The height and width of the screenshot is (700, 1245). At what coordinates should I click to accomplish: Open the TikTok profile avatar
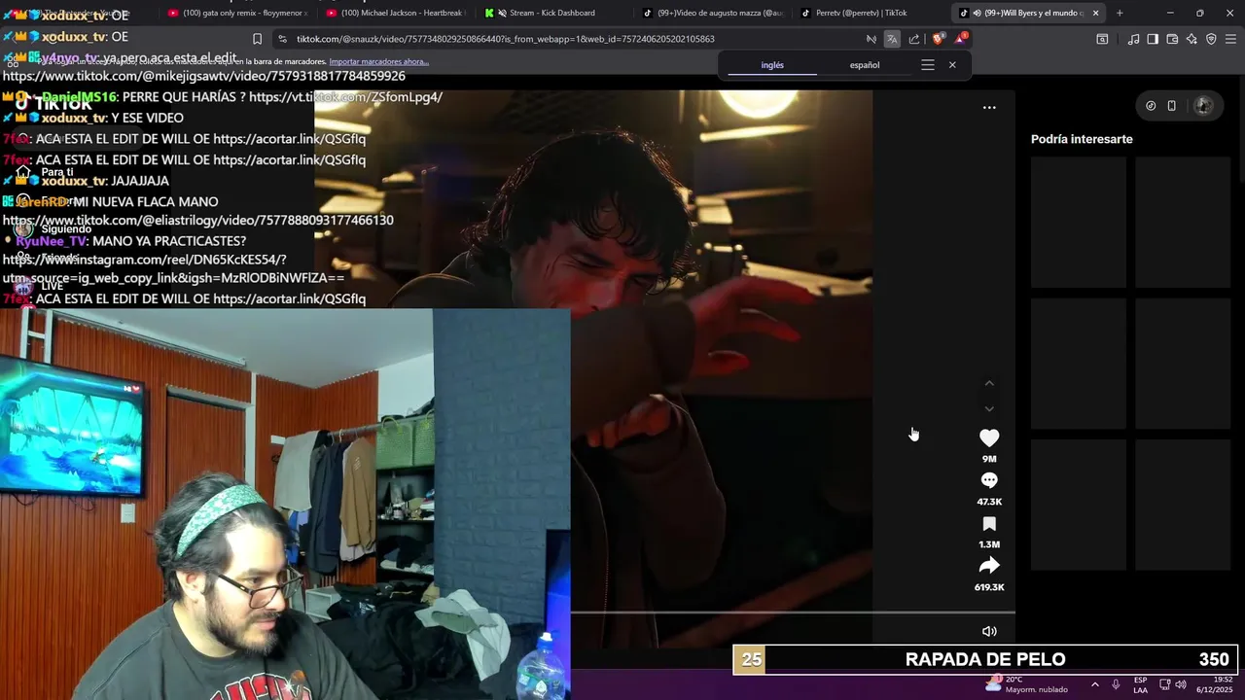tap(1203, 106)
